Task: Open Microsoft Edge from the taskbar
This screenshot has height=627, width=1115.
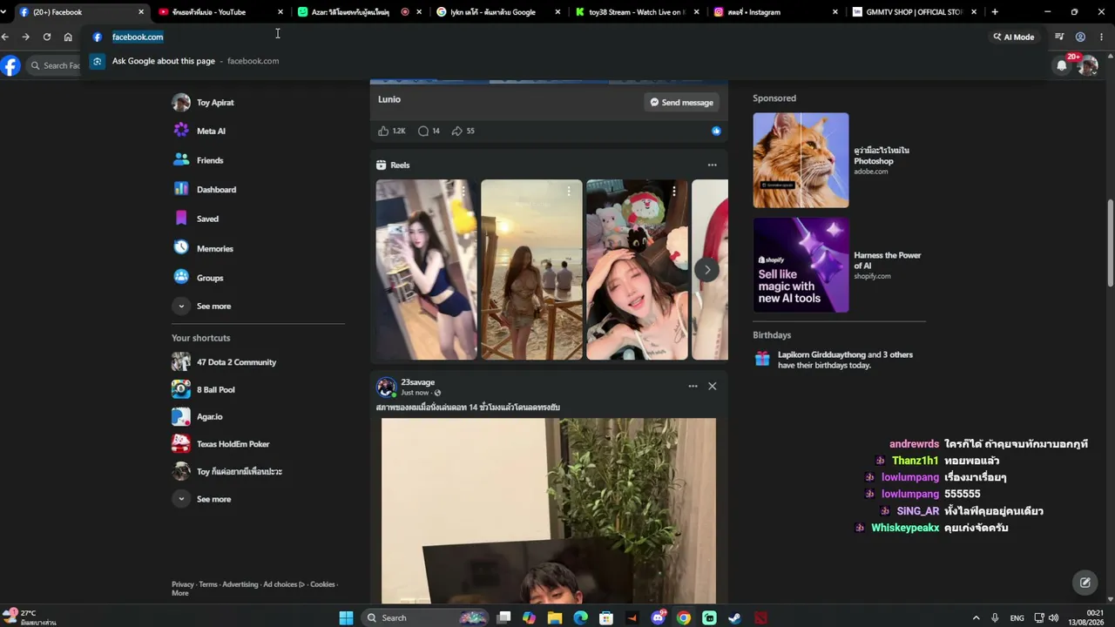Action: coord(581,617)
